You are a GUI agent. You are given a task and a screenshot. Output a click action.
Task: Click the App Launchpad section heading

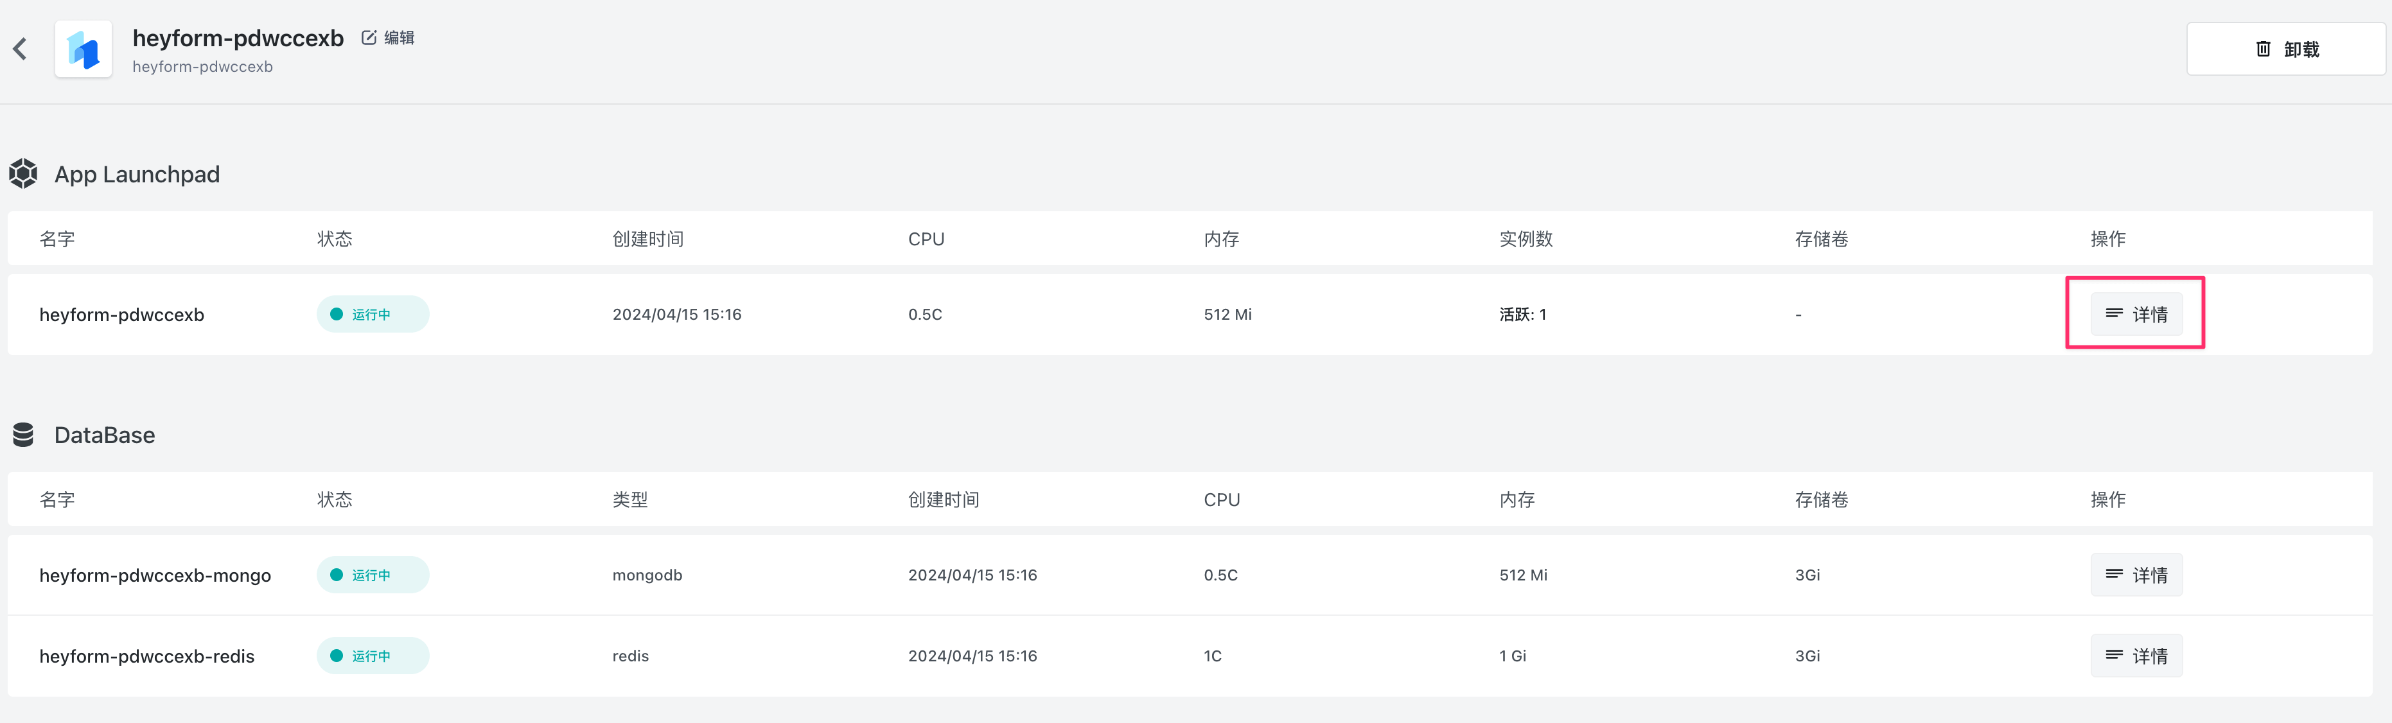pos(137,173)
